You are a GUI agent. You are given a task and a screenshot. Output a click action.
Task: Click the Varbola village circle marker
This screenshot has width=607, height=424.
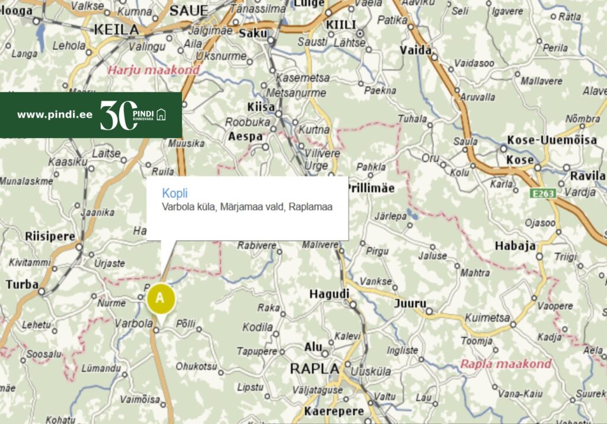[x=156, y=330]
